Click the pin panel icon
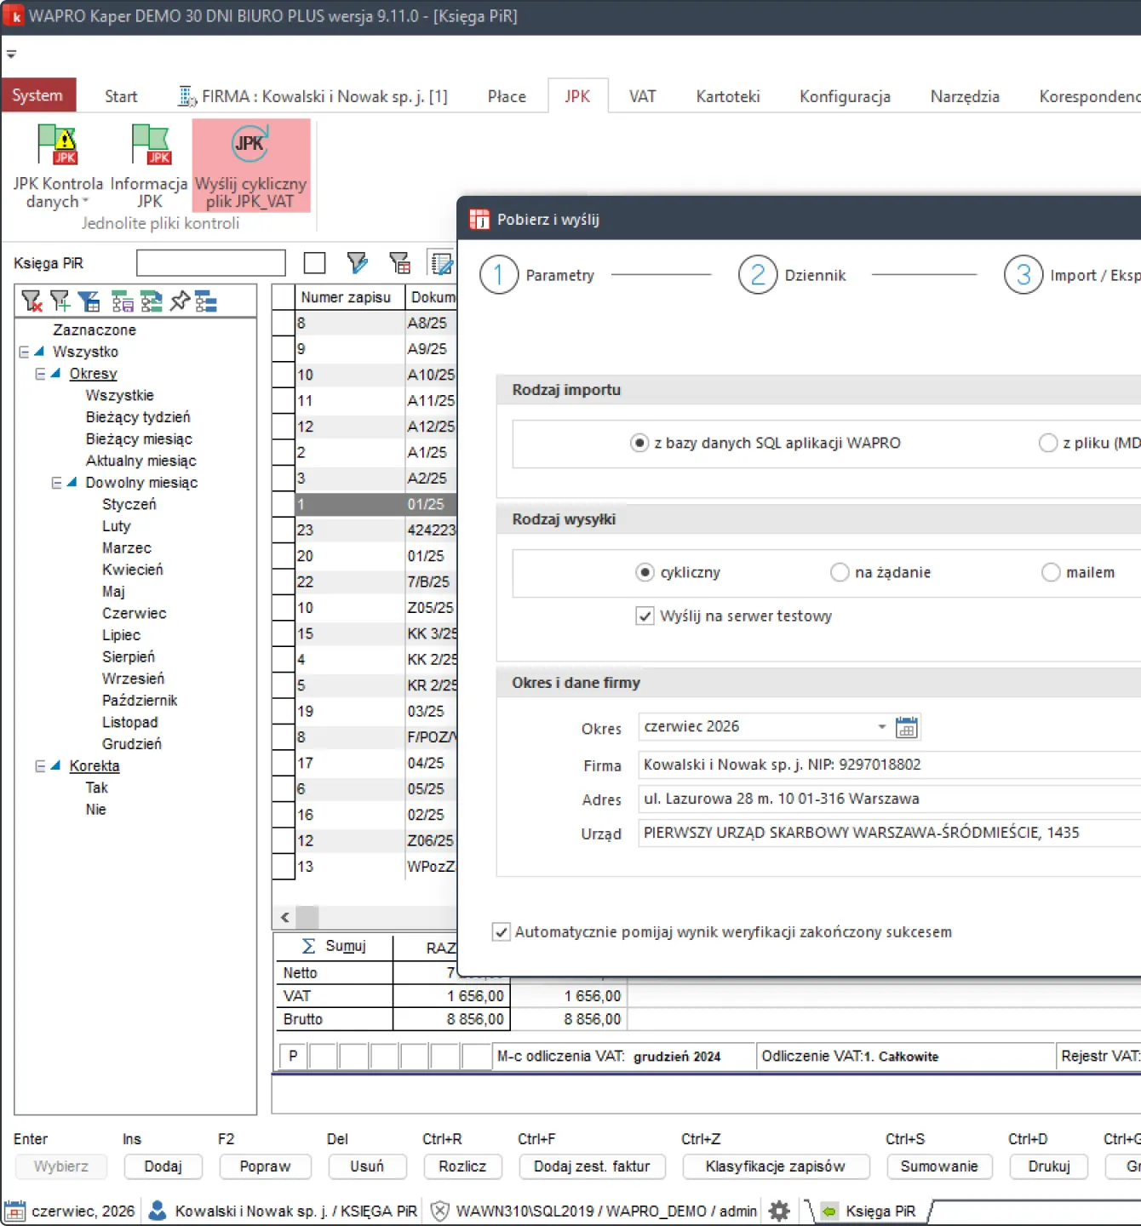The width and height of the screenshot is (1141, 1226). [180, 301]
